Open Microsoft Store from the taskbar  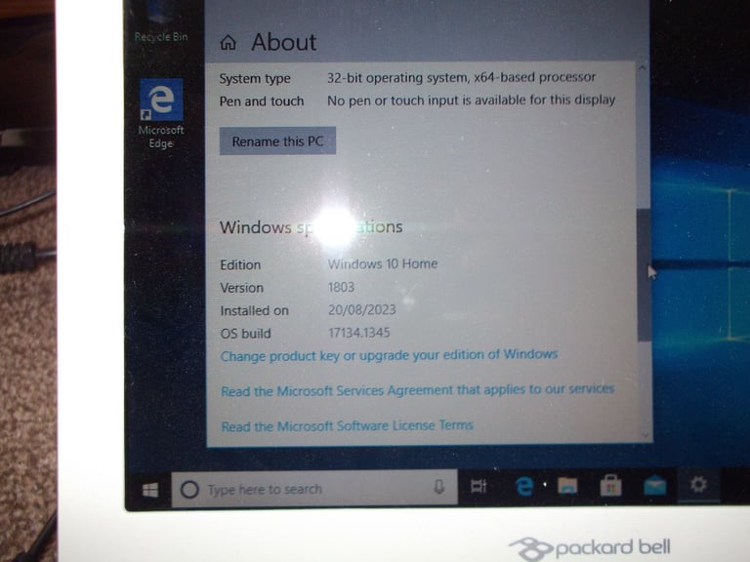click(x=610, y=486)
